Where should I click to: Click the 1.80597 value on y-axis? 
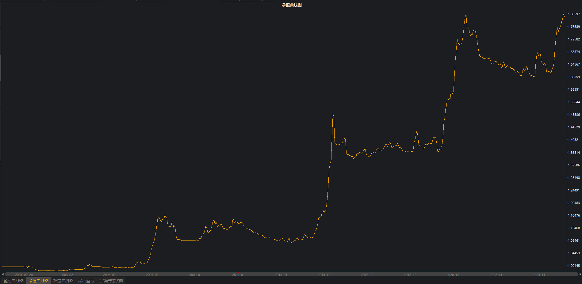click(x=574, y=14)
